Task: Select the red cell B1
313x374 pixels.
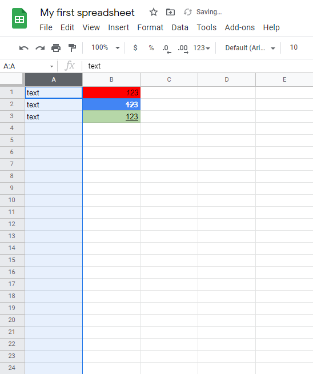Action: click(x=111, y=93)
